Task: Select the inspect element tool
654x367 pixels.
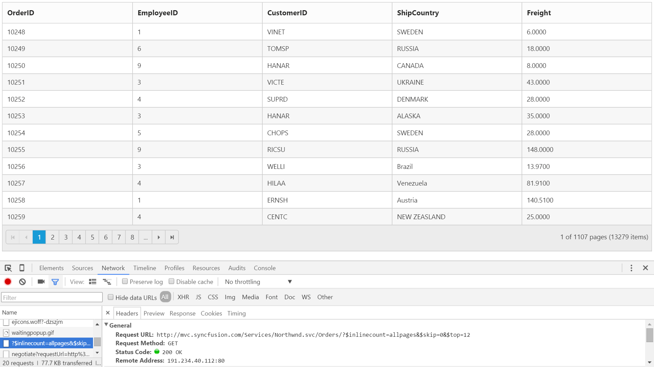Action: click(8, 268)
